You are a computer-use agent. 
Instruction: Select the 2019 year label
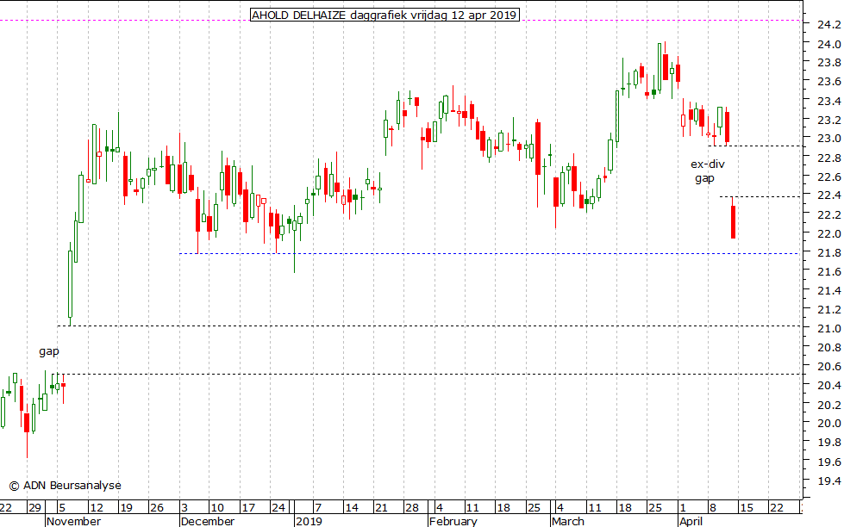pyautogui.click(x=309, y=521)
